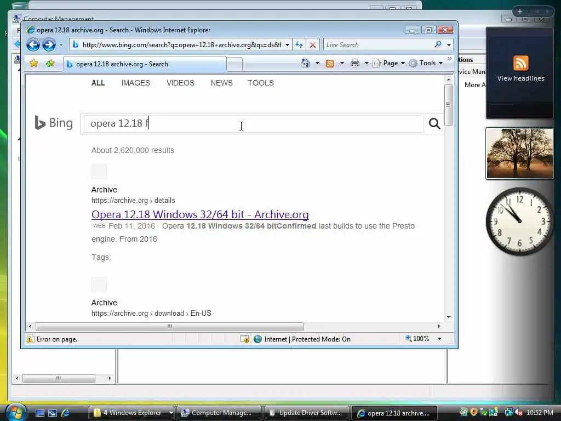Open the Tools menu
The height and width of the screenshot is (421, 561).
pyautogui.click(x=426, y=63)
